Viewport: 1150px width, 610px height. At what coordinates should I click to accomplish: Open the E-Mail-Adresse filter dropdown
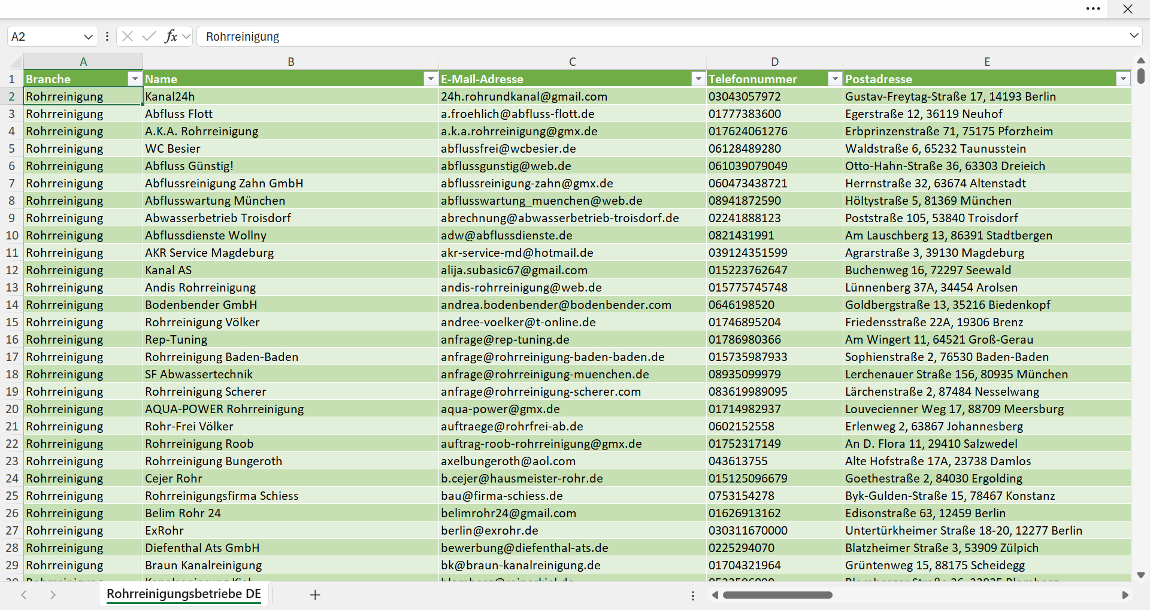coord(698,79)
